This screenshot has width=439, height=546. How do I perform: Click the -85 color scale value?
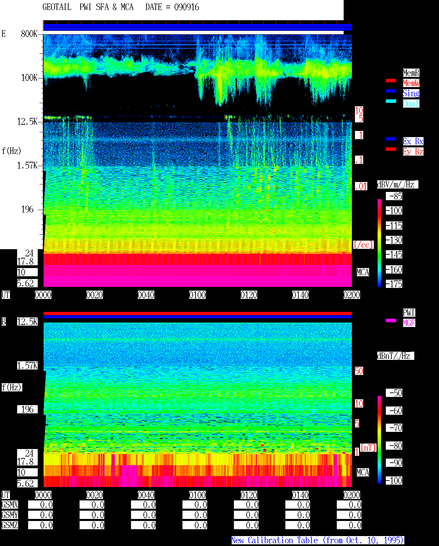[394, 196]
